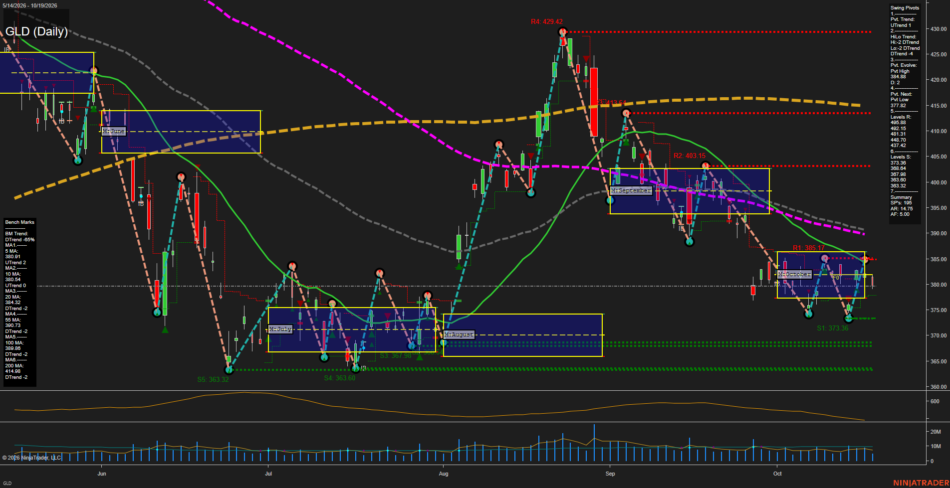Click the 360.00 price axis label
This screenshot has width=950, height=488.
(938, 387)
